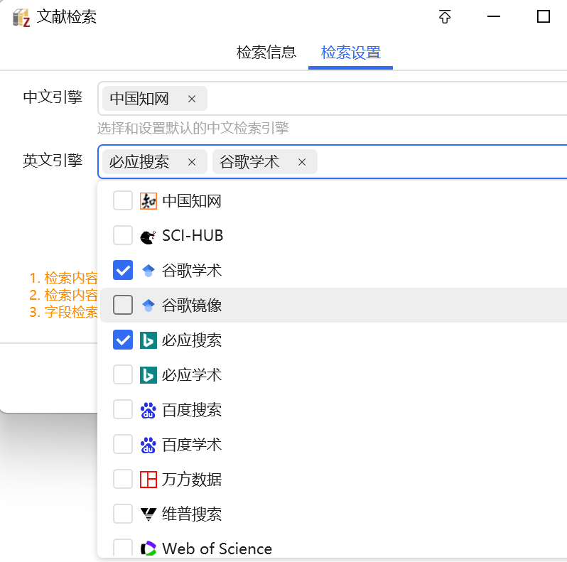Click the 万方数据 option label

(192, 480)
